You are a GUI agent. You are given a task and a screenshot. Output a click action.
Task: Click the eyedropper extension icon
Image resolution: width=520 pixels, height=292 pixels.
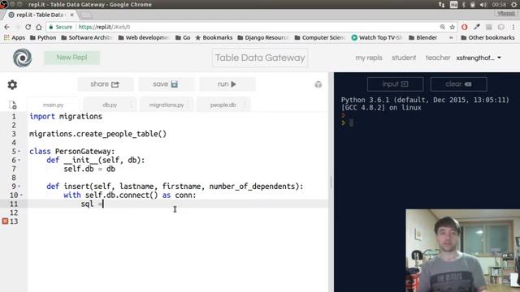pos(477,27)
